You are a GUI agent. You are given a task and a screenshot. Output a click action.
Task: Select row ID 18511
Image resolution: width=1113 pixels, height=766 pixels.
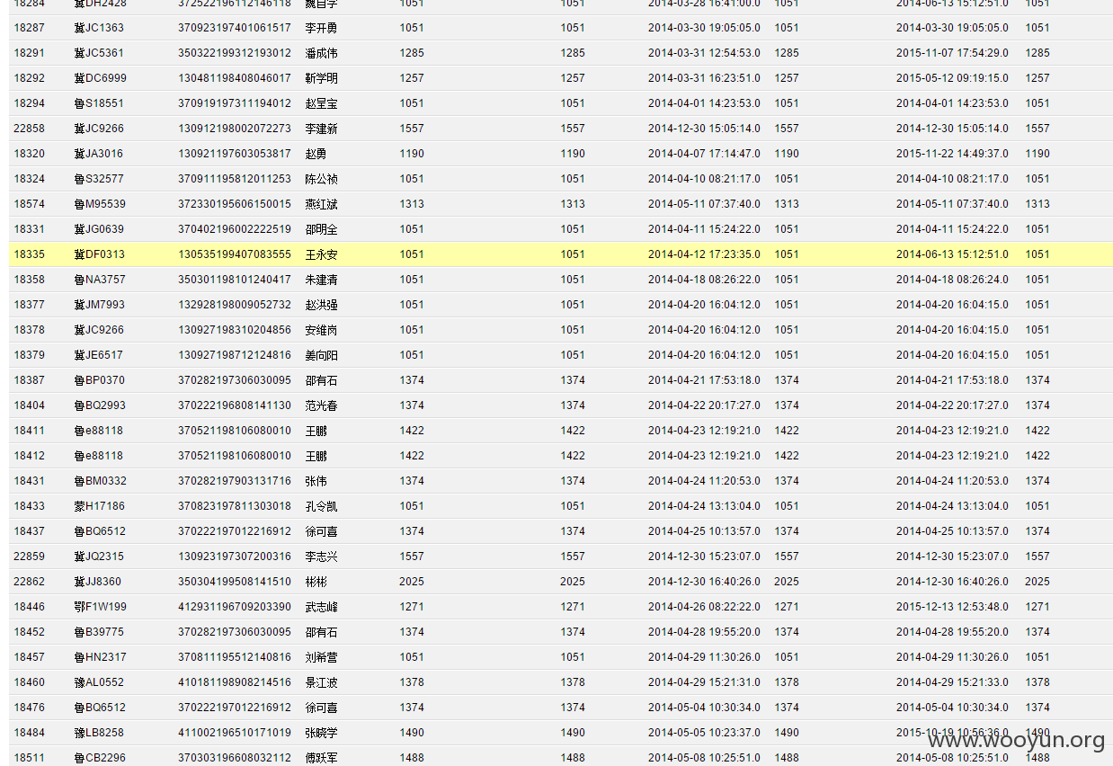pyautogui.click(x=29, y=758)
